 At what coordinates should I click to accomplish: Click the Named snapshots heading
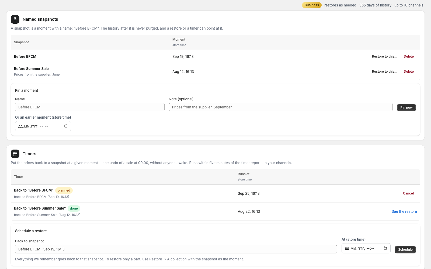[x=40, y=19]
